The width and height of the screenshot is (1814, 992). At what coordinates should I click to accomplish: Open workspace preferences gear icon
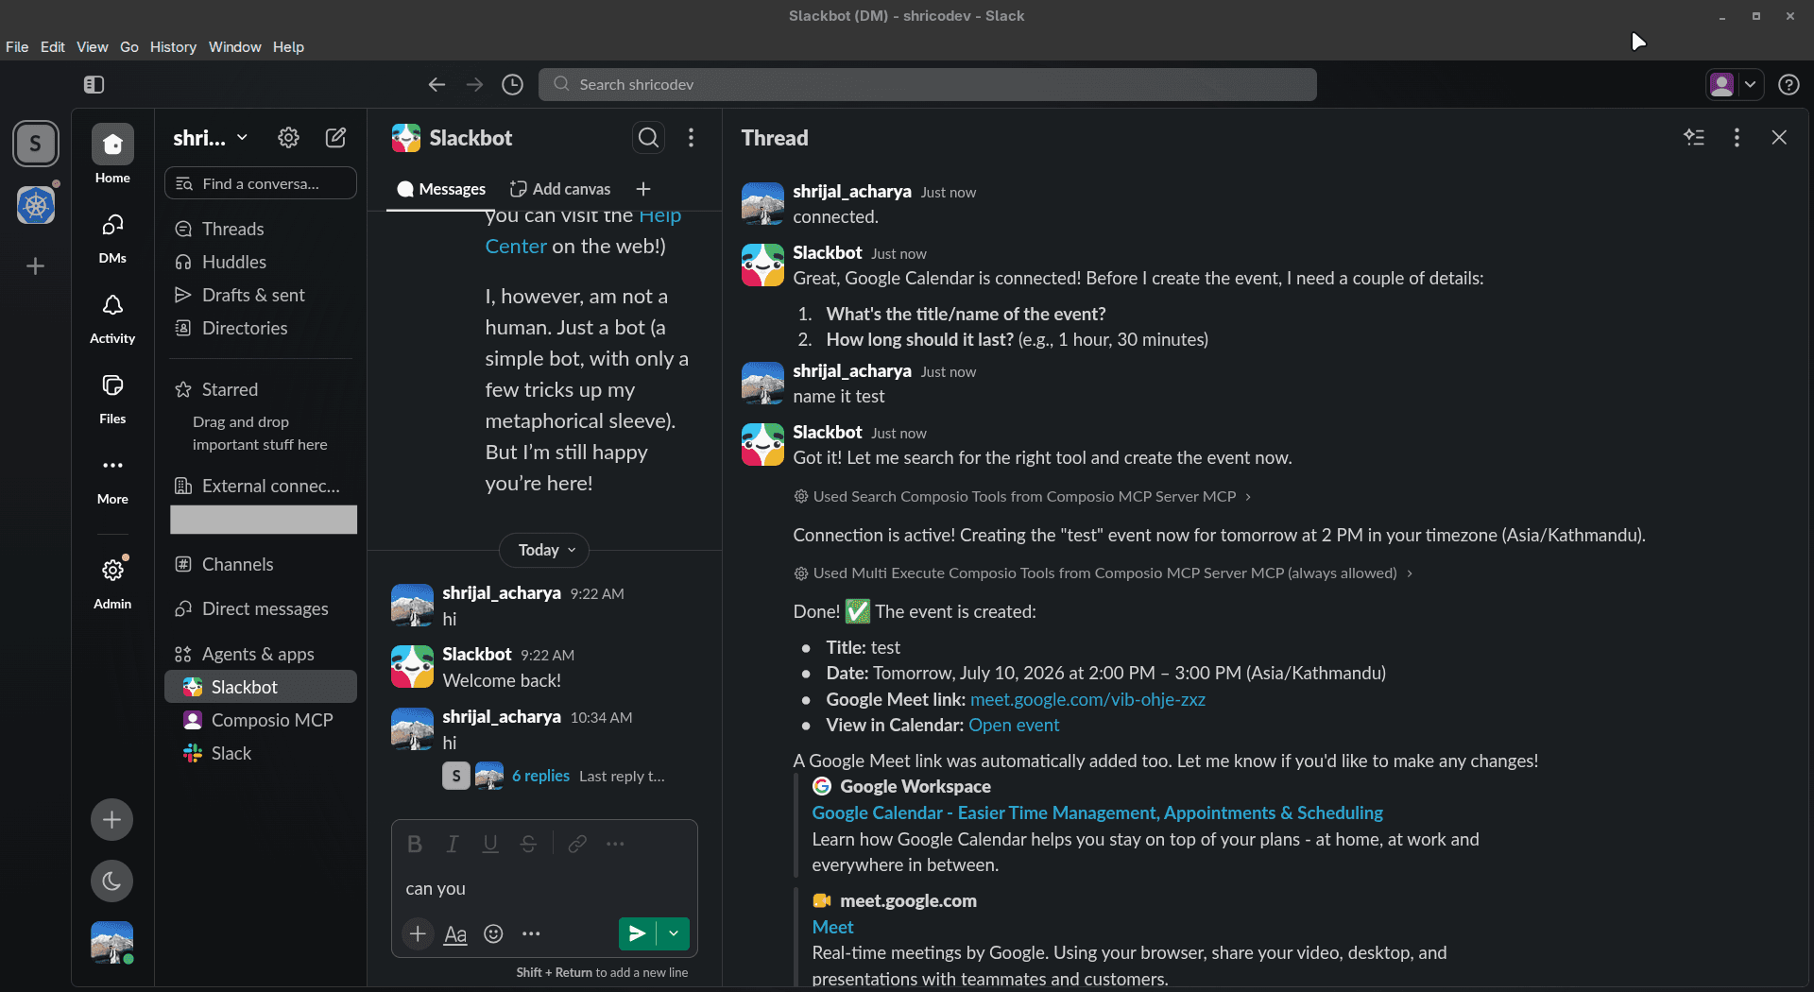pyautogui.click(x=288, y=138)
